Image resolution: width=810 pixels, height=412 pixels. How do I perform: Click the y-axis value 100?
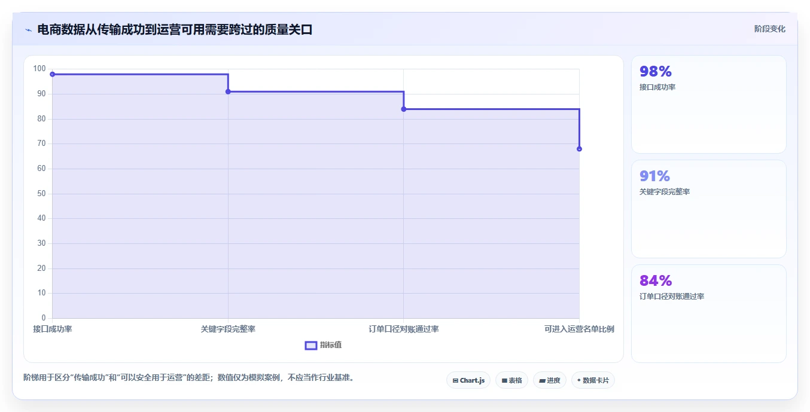click(x=39, y=69)
